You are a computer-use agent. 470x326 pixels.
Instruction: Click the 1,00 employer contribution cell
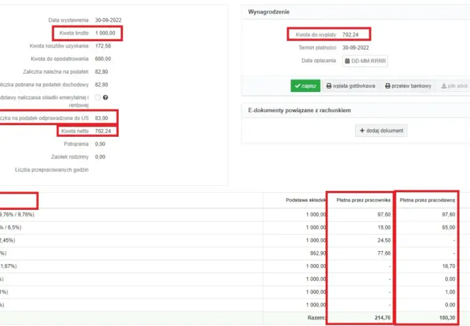450,292
